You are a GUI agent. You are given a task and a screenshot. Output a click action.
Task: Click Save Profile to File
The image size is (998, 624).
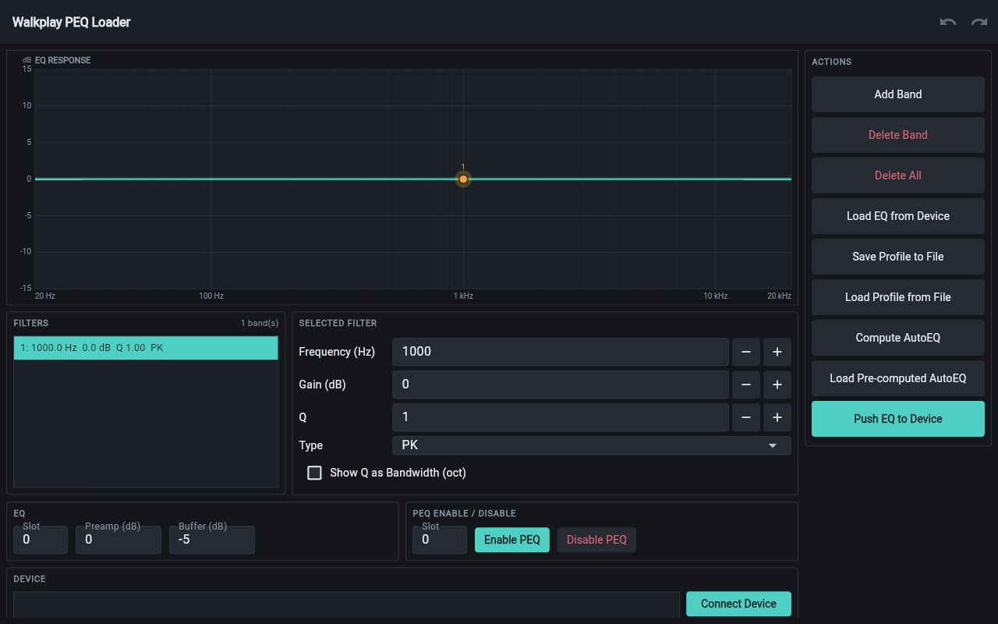(898, 257)
